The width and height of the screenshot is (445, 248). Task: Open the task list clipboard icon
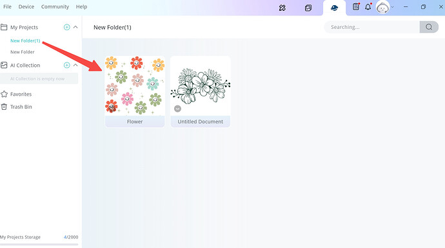pyautogui.click(x=356, y=6)
